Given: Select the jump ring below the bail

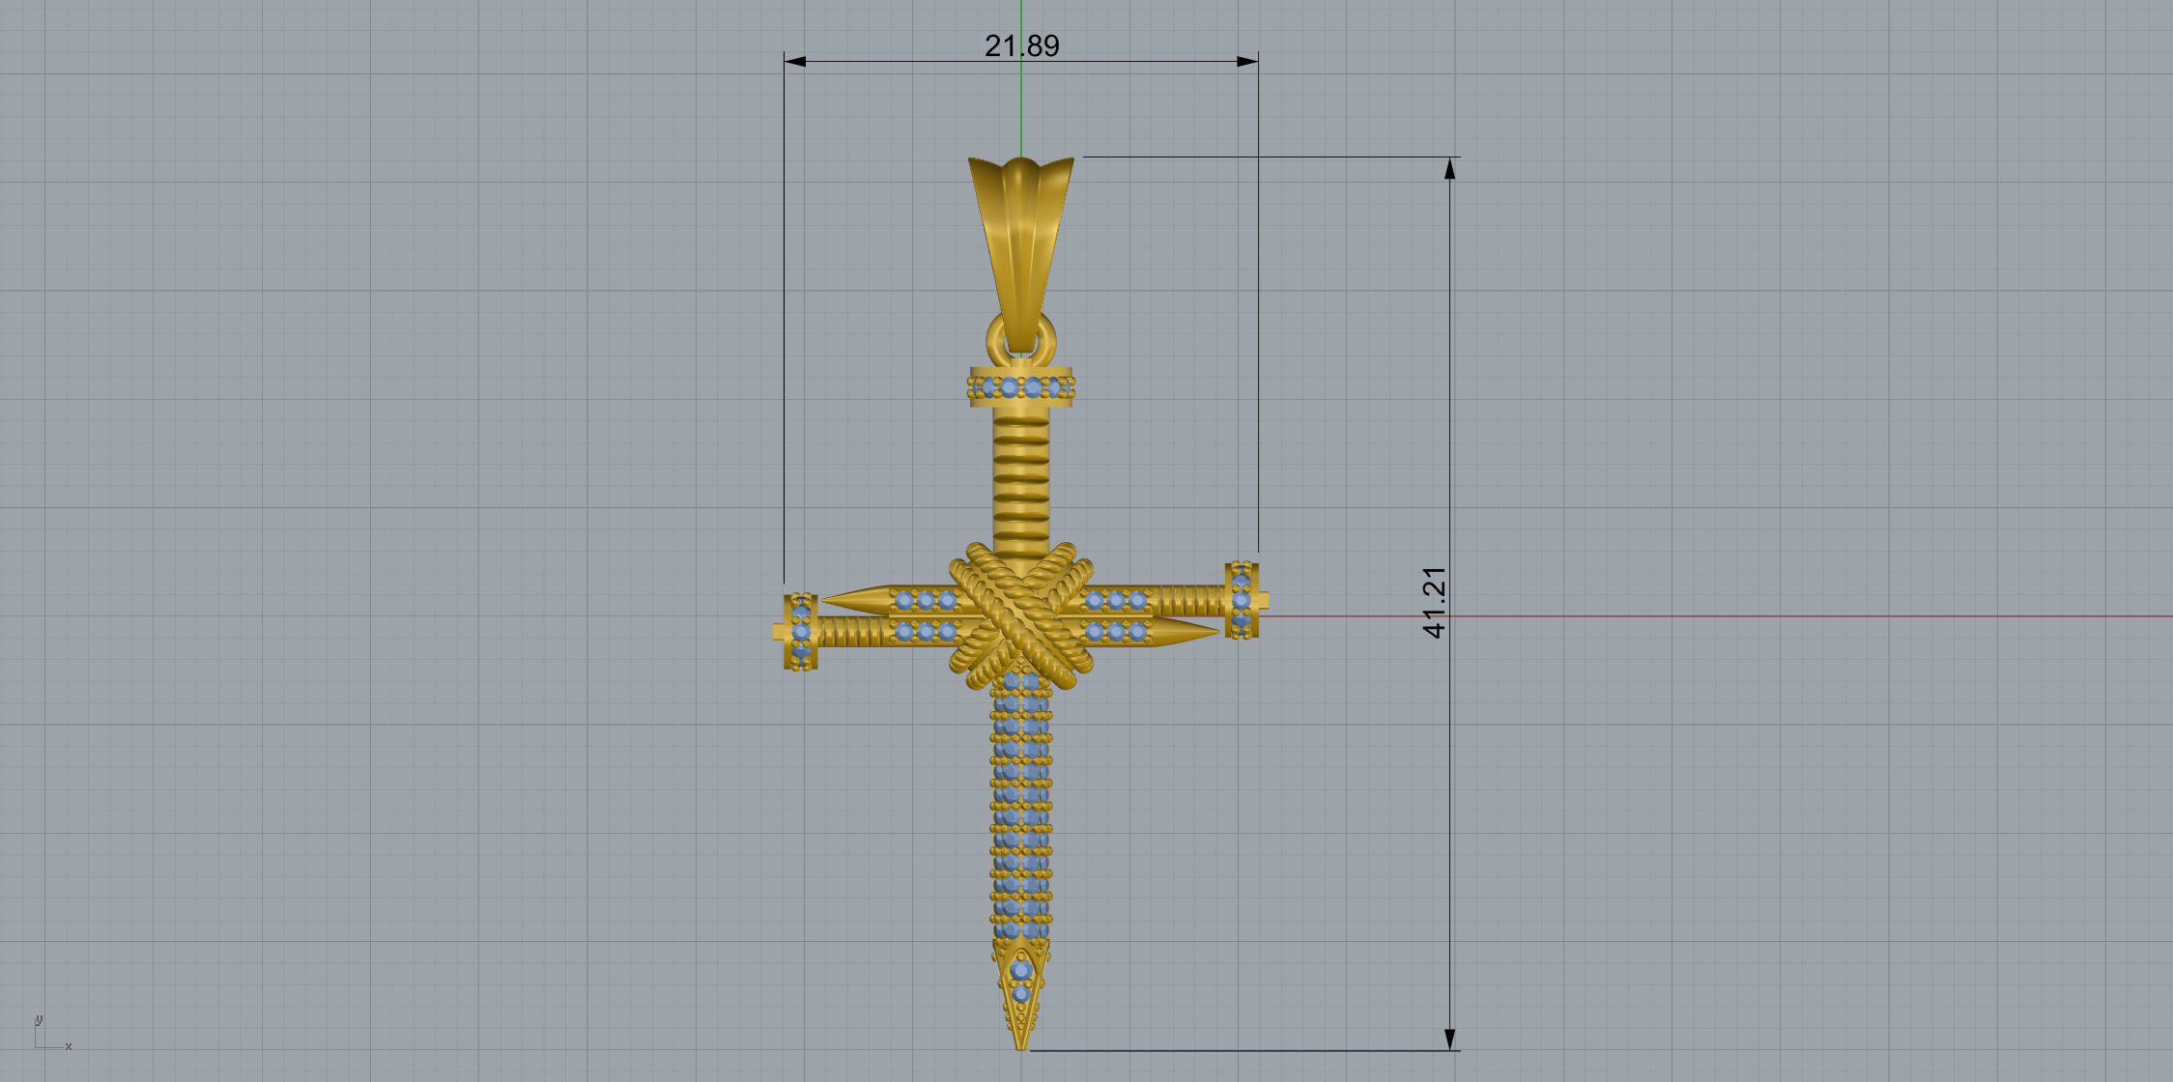Looking at the screenshot, I should (x=1021, y=343).
